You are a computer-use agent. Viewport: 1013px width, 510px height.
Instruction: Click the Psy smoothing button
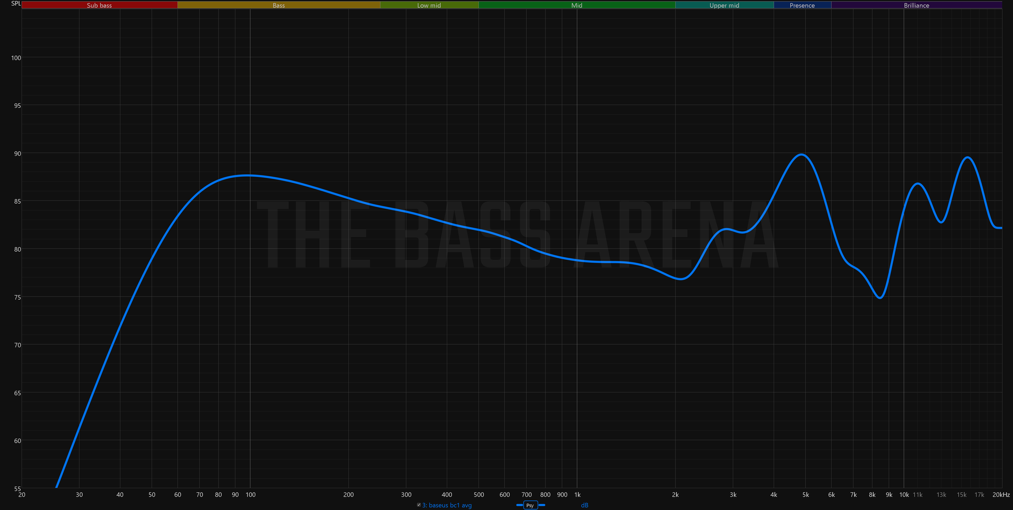(530, 505)
